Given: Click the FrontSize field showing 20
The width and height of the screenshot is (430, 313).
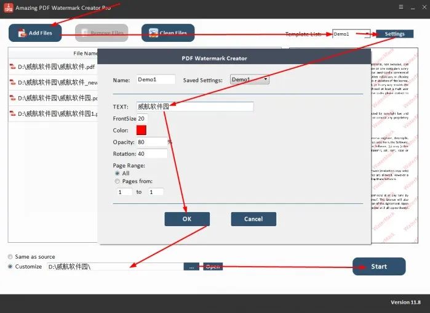Looking at the screenshot, I should (x=142, y=119).
